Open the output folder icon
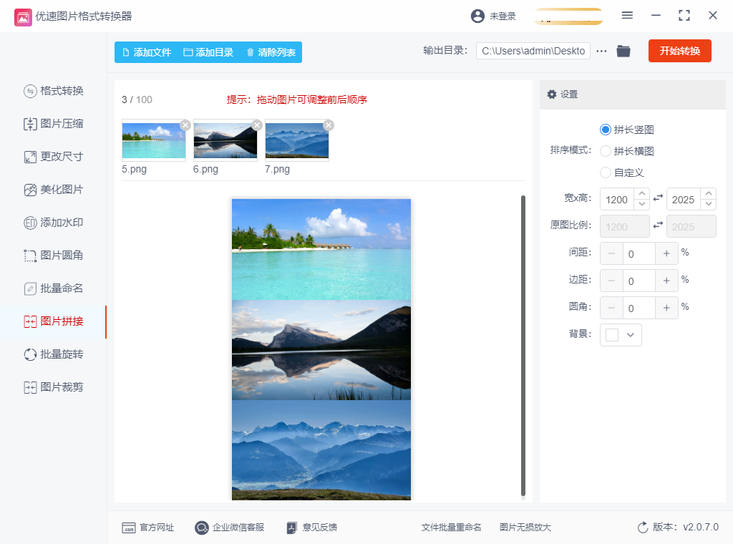 click(623, 51)
